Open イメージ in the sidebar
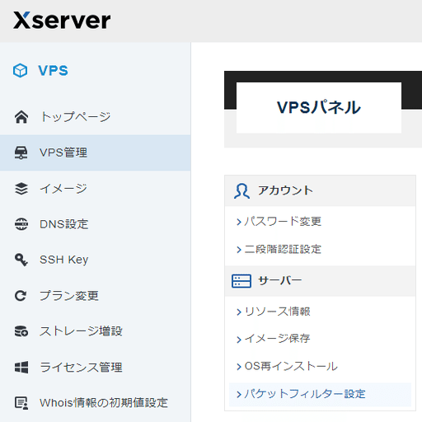 coord(96,189)
